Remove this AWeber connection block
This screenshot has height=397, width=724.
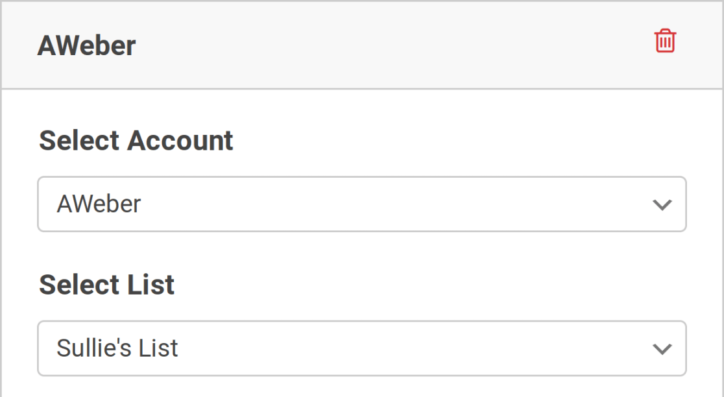[665, 41]
